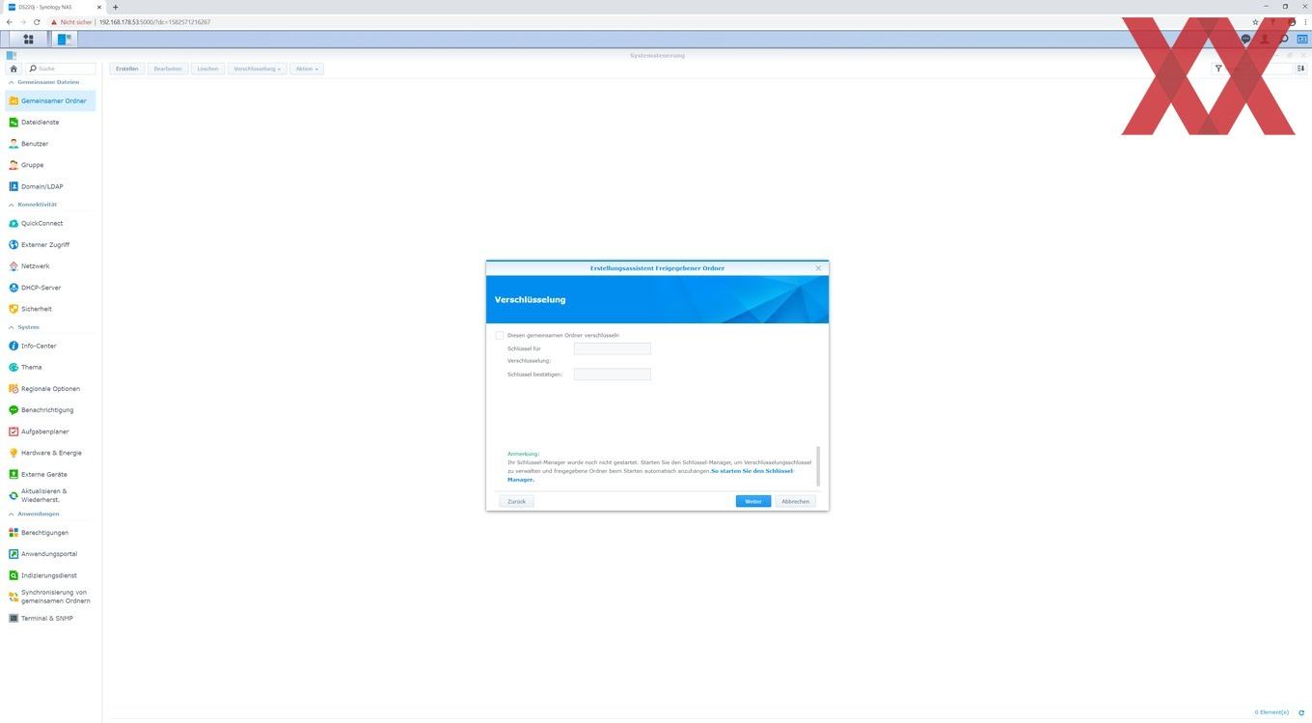Click the filter funnel icon
1312x723 pixels.
1218,69
